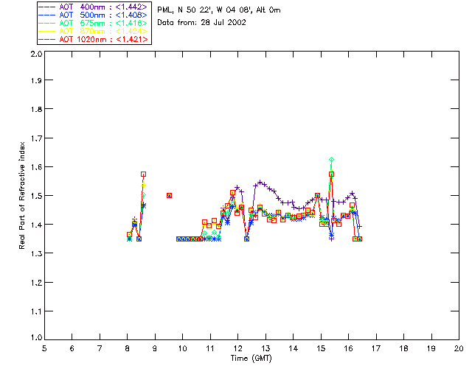Click the red square peak near 8.6 GMT

[x=144, y=174]
